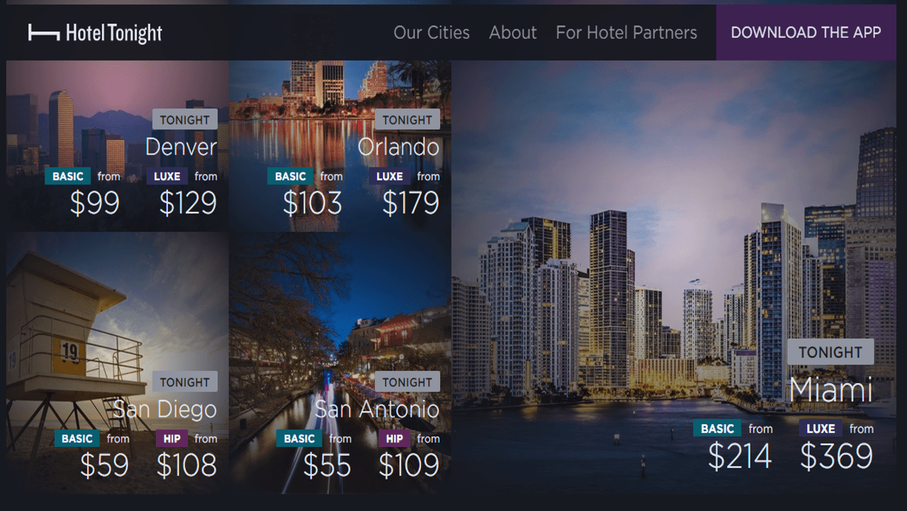907x511 pixels.
Task: Choose San Diego HIP badge
Action: (x=172, y=439)
